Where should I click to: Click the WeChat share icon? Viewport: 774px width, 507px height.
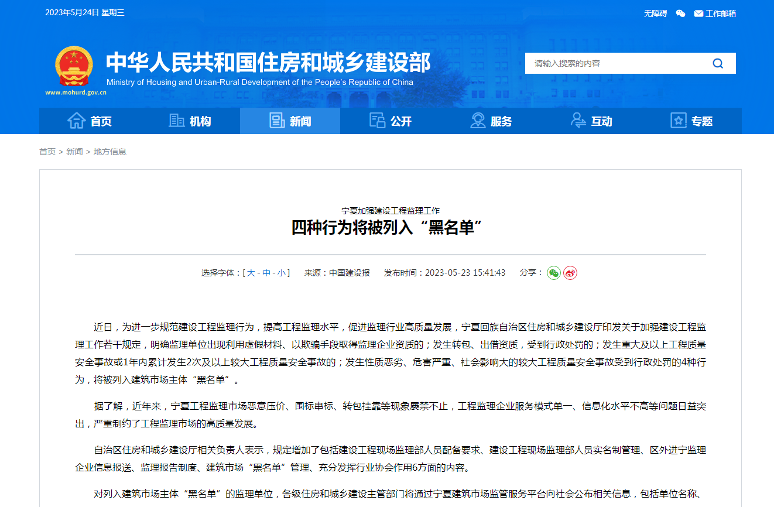(x=553, y=272)
